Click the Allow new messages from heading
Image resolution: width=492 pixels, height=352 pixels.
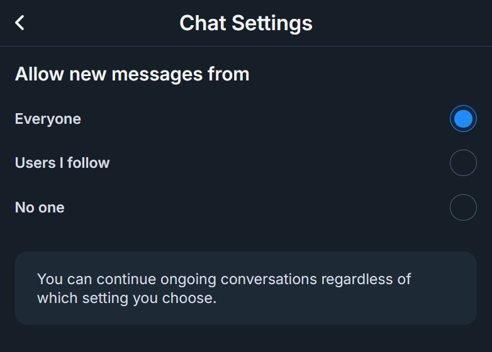[x=132, y=74]
